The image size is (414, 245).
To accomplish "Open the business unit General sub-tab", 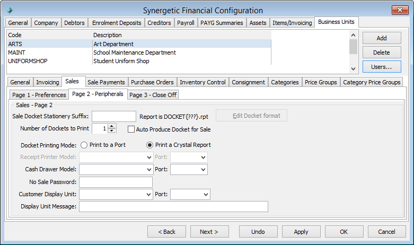I will pos(20,82).
